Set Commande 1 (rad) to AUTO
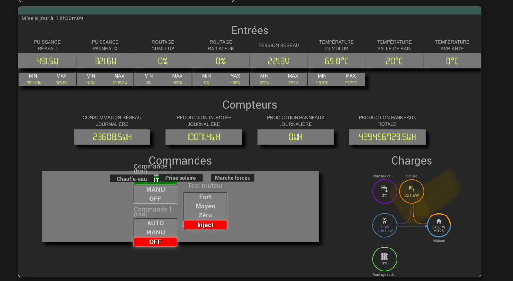 pyautogui.click(x=155, y=223)
